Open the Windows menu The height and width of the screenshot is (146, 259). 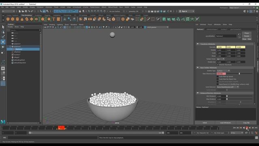click(40, 7)
